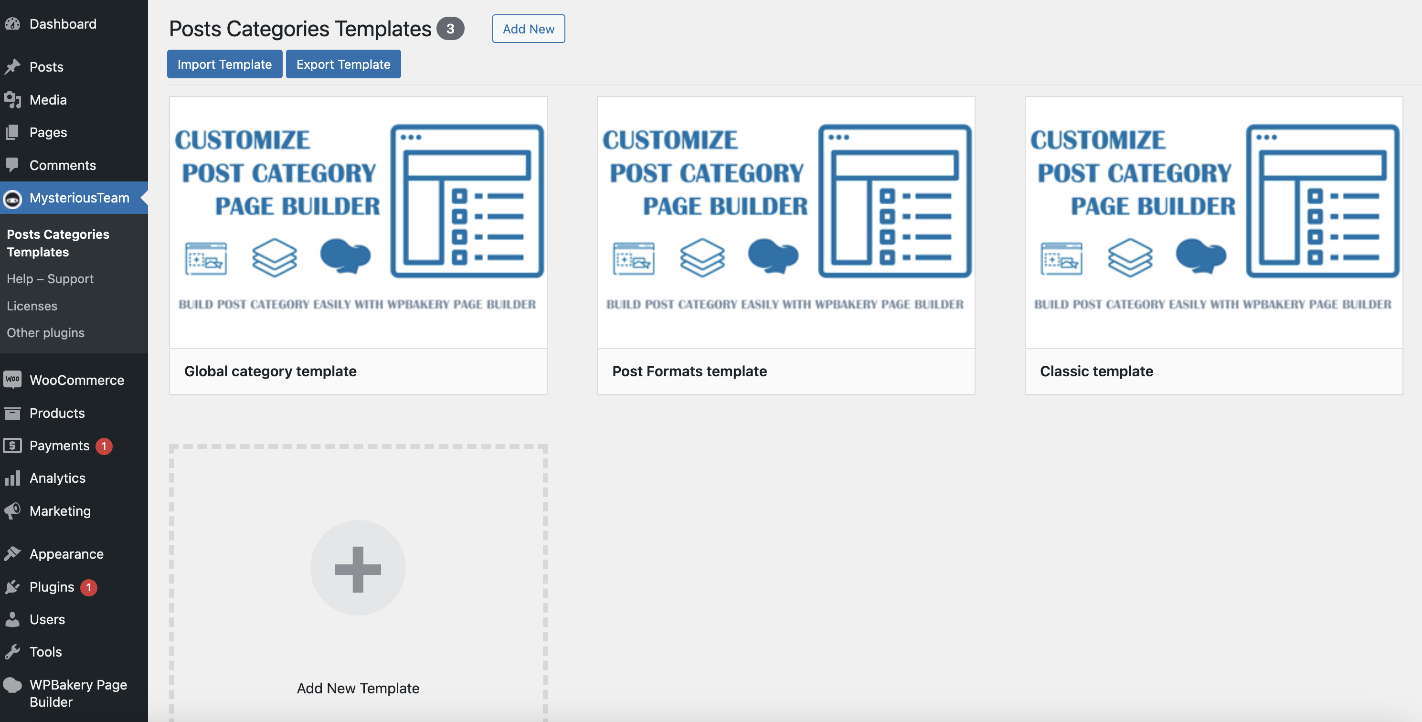Click the Comments speech bubble icon

[12, 165]
